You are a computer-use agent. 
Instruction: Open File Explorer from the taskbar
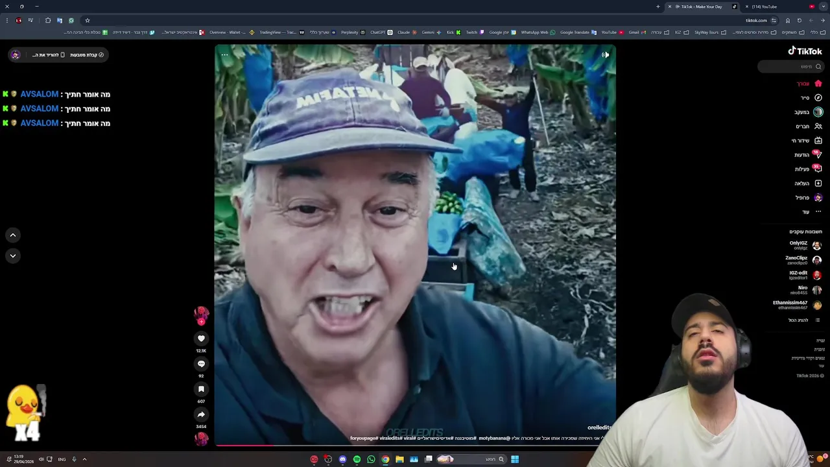399,459
